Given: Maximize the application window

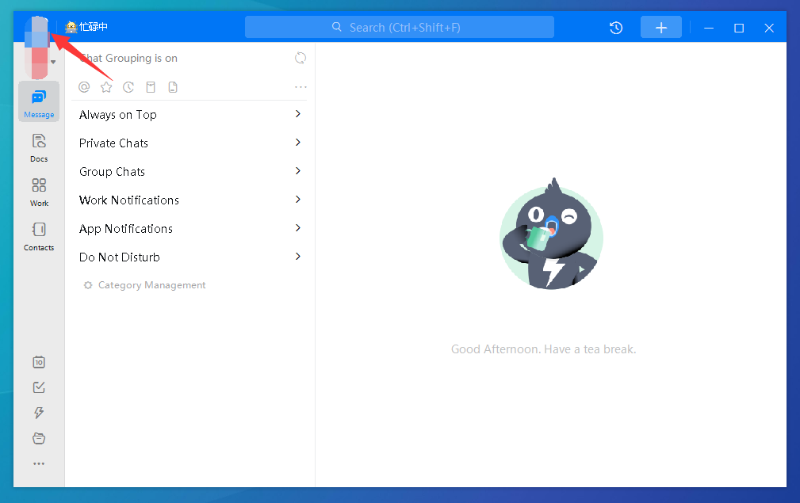Looking at the screenshot, I should (739, 28).
